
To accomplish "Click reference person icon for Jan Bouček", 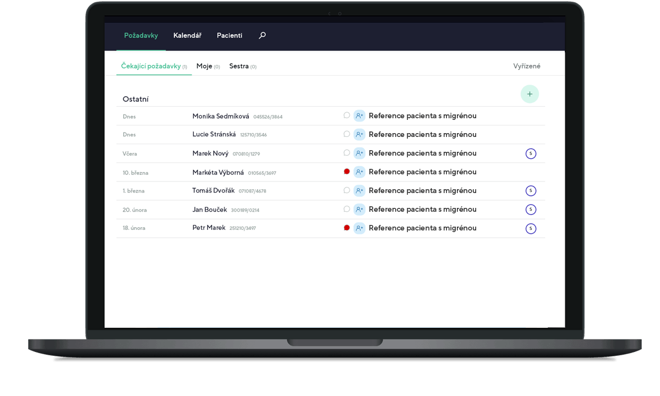I will (359, 210).
